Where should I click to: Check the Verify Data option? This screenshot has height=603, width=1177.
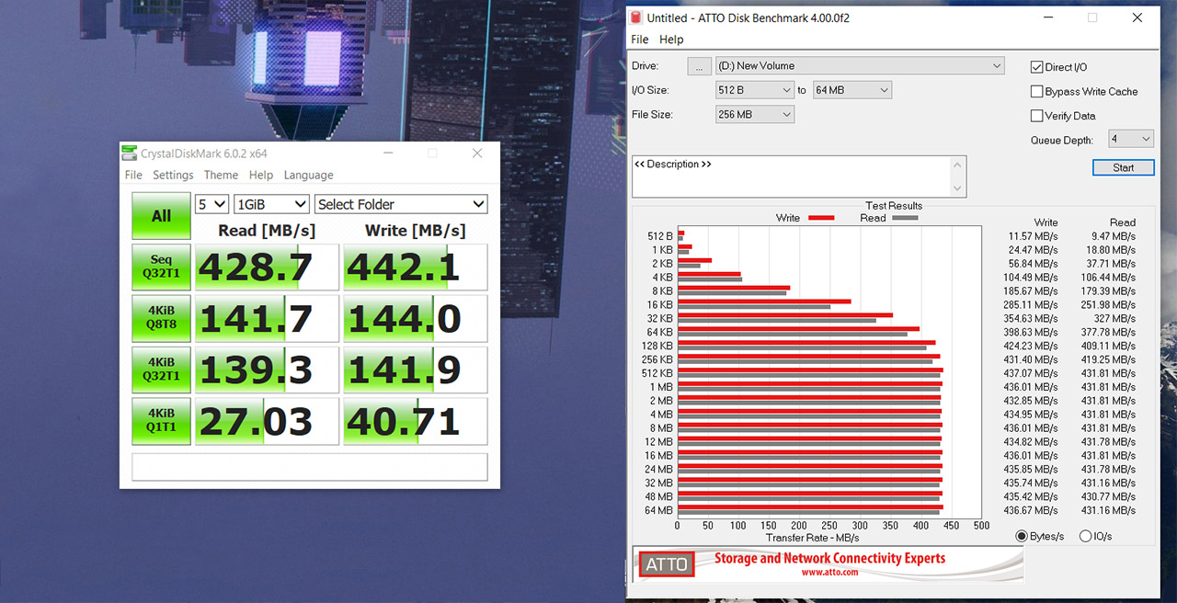pyautogui.click(x=1037, y=116)
